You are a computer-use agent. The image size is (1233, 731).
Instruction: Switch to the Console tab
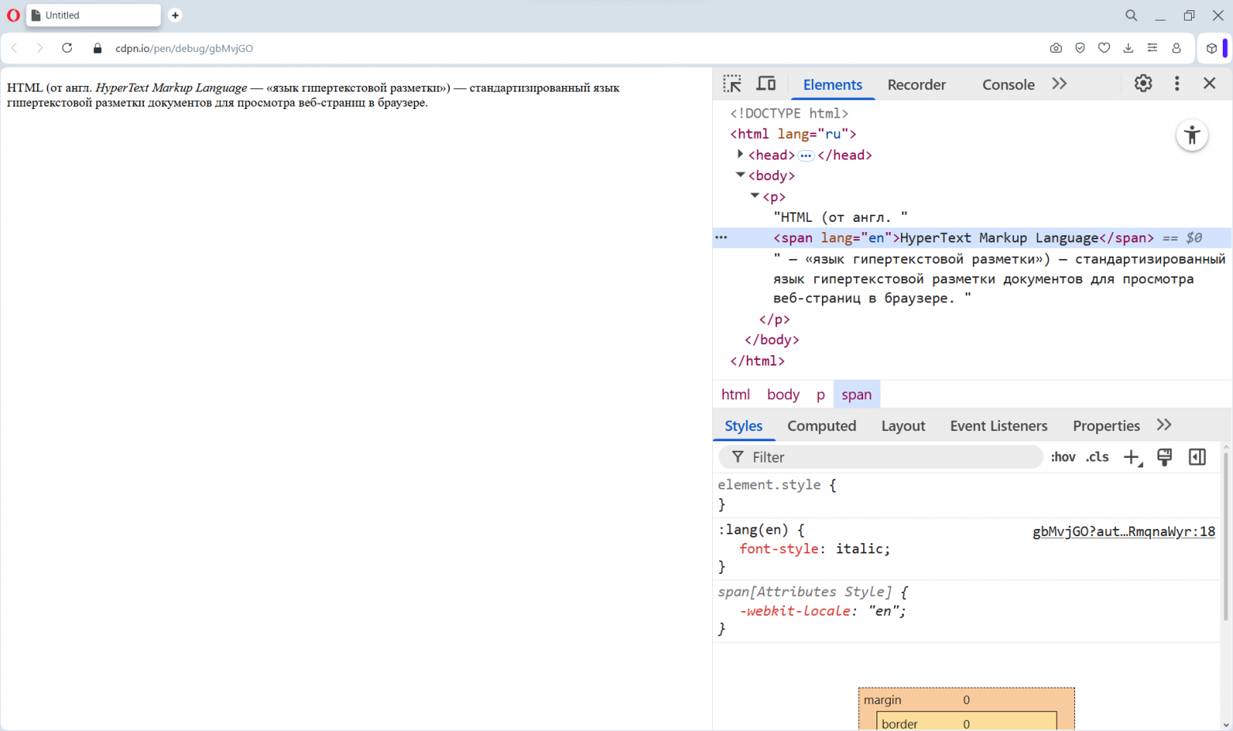[x=1008, y=84]
